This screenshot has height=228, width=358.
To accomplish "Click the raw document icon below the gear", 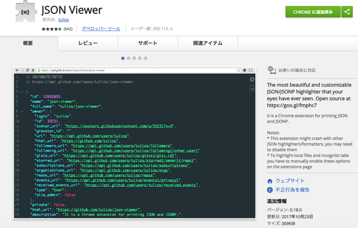I will click(252, 88).
